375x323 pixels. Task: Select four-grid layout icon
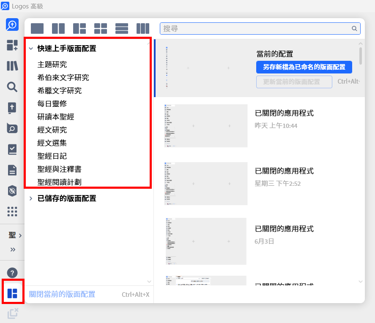pyautogui.click(x=101, y=29)
